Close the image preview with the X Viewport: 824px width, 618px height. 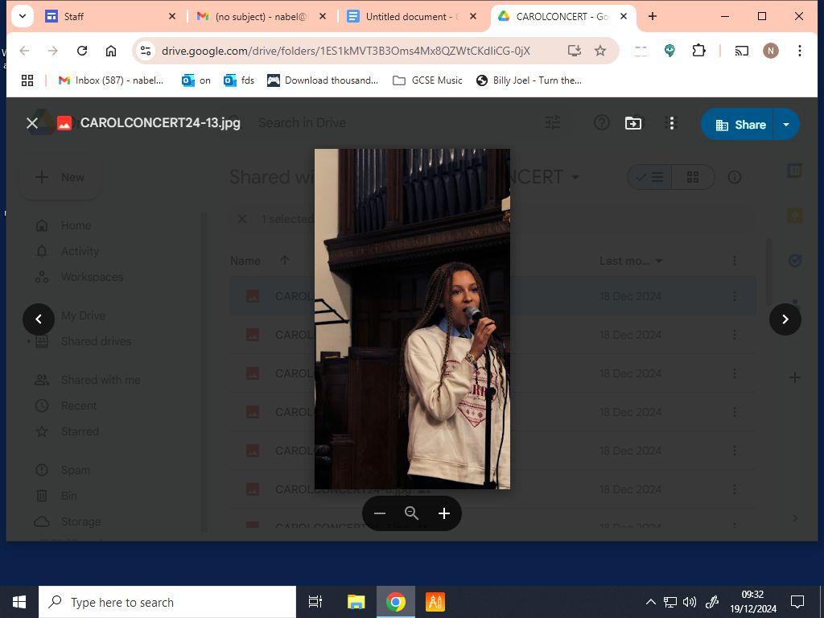pyautogui.click(x=32, y=123)
